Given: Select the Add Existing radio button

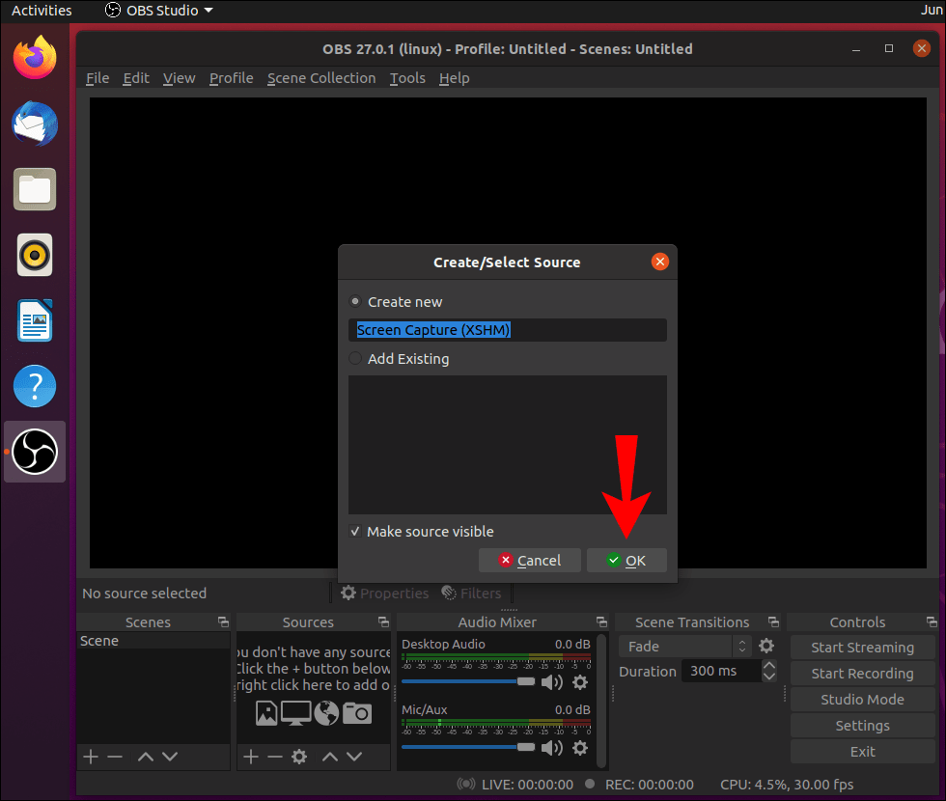Looking at the screenshot, I should (x=355, y=358).
